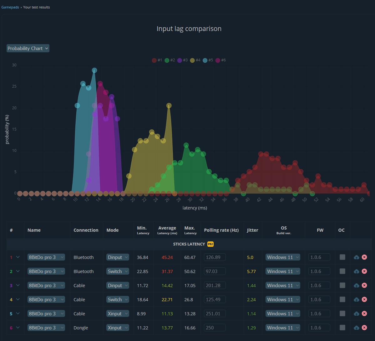Viewport: 375px width, 341px height.
Task: Expand row 2 using its chevron arrow
Action: click(x=18, y=271)
